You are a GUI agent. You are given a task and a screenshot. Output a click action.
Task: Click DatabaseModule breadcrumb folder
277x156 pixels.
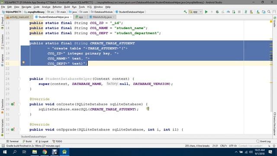point(102,12)
